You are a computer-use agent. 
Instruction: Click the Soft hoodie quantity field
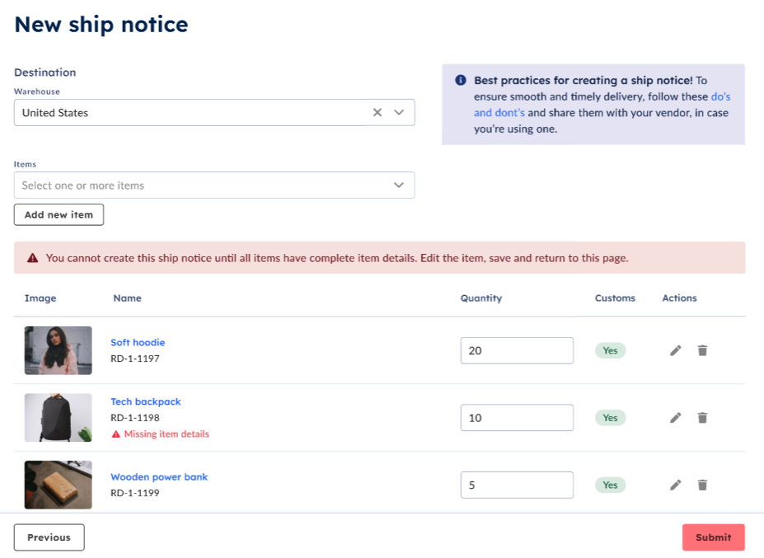click(x=517, y=350)
